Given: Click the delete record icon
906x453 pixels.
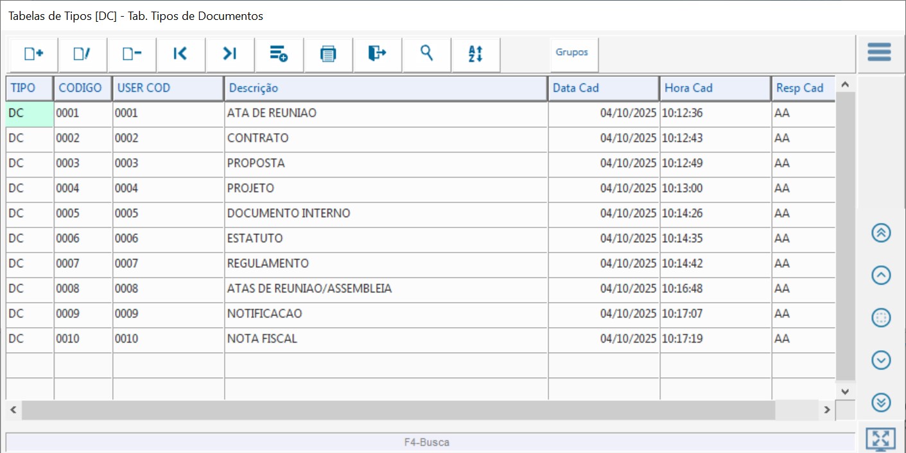Looking at the screenshot, I should point(132,55).
